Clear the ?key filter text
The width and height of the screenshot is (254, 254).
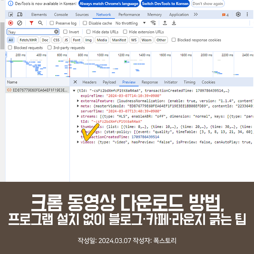56,32
